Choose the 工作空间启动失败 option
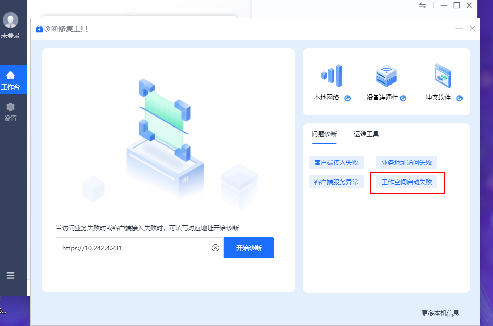 (x=406, y=182)
